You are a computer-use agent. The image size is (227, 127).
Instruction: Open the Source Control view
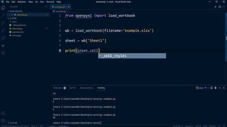coord(3,23)
